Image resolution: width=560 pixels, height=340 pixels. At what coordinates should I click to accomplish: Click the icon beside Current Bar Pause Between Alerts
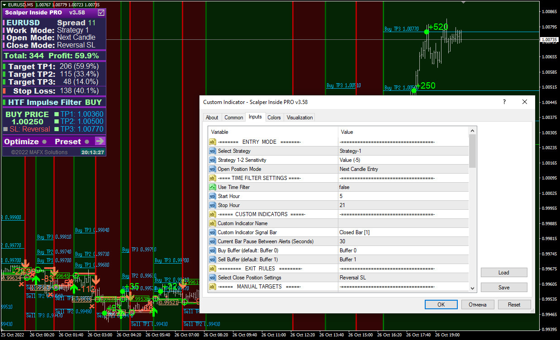(x=212, y=241)
